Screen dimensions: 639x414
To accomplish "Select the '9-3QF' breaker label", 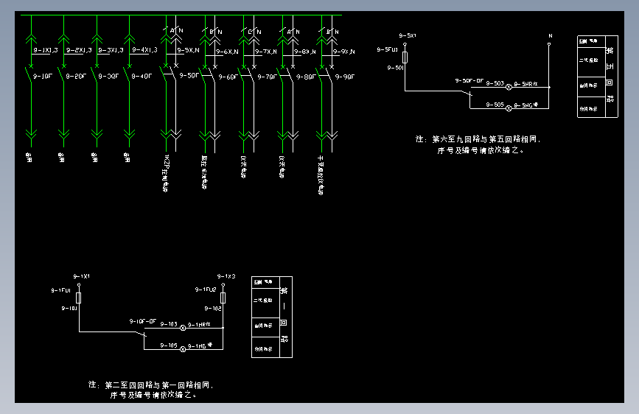I will pyautogui.click(x=108, y=76).
